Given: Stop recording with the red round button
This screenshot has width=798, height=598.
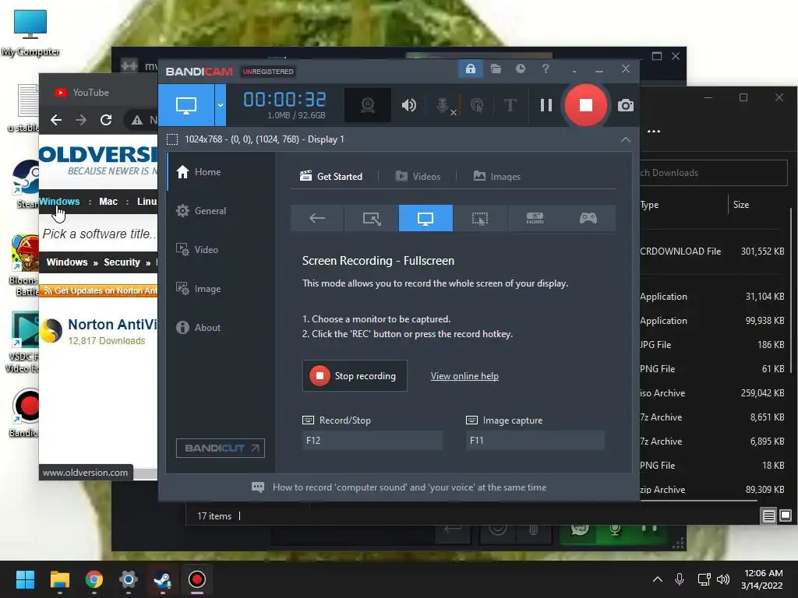Looking at the screenshot, I should [x=586, y=105].
